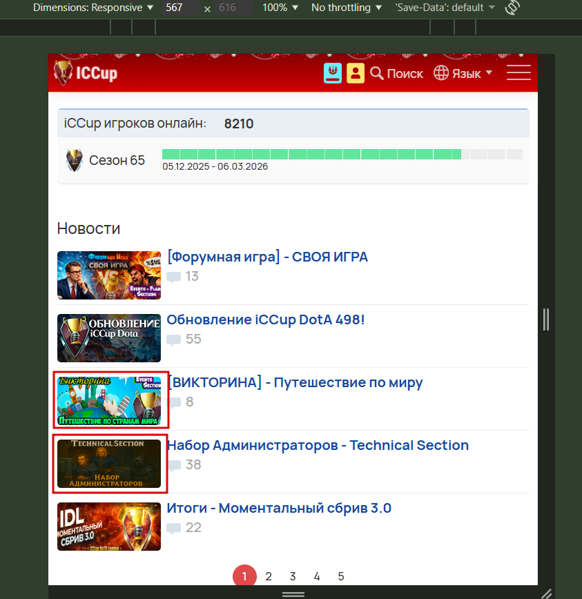582x599 pixels.
Task: Open Итоги - Моментальный сбрив 3.0 link
Action: coord(279,508)
